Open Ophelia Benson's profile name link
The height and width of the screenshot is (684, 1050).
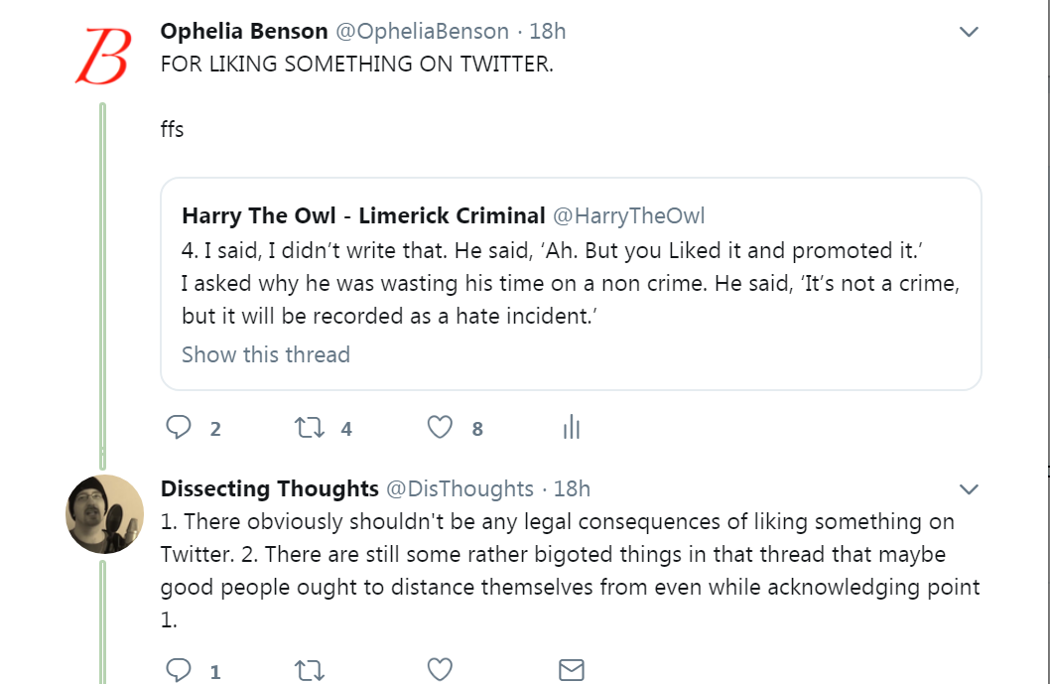point(244,31)
